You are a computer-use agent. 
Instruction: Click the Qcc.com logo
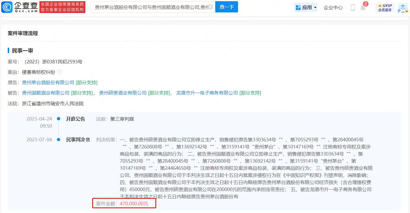click(x=20, y=7)
